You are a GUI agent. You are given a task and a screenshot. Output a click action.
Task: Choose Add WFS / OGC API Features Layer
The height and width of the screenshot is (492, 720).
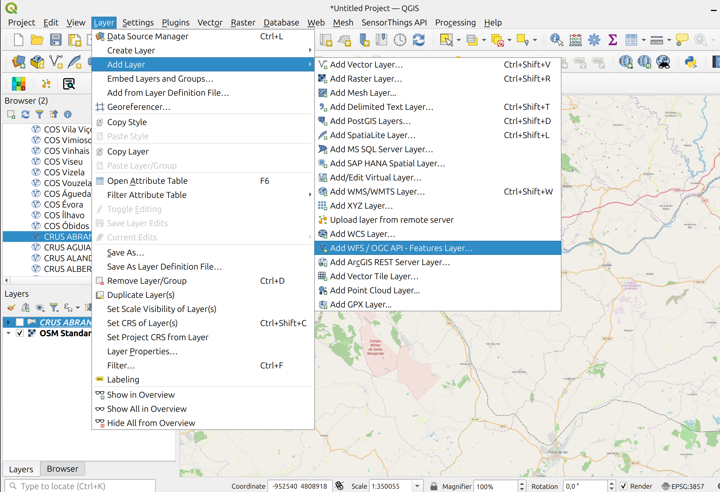tap(438, 248)
